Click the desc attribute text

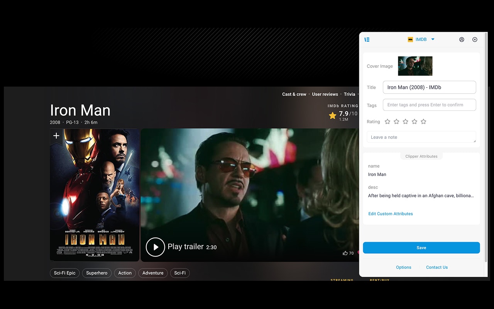tap(421, 196)
